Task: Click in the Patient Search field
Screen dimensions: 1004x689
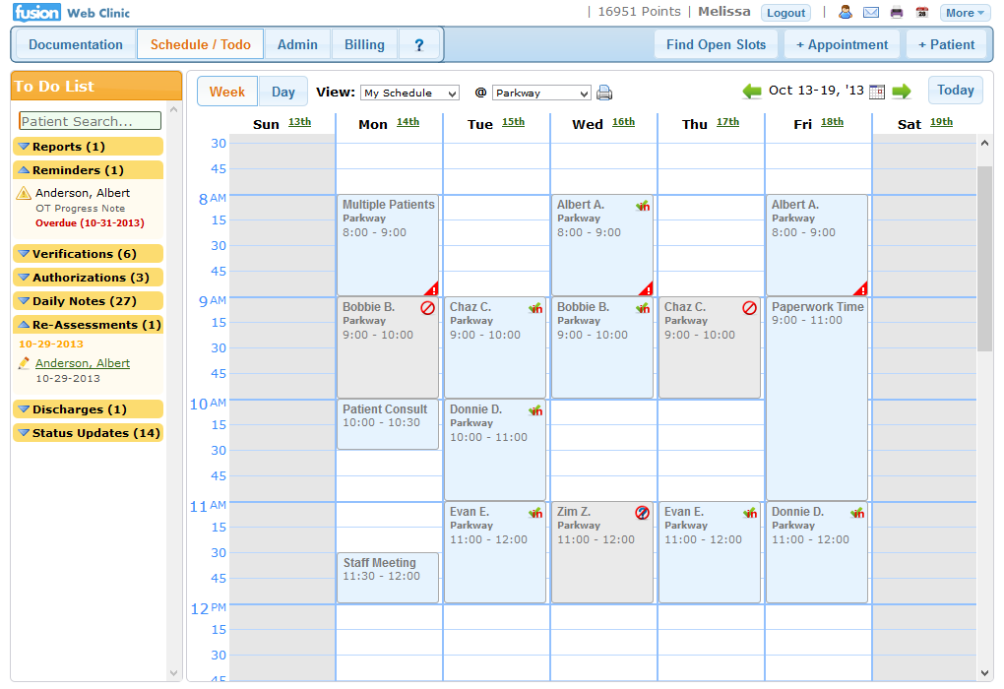Action: [90, 121]
